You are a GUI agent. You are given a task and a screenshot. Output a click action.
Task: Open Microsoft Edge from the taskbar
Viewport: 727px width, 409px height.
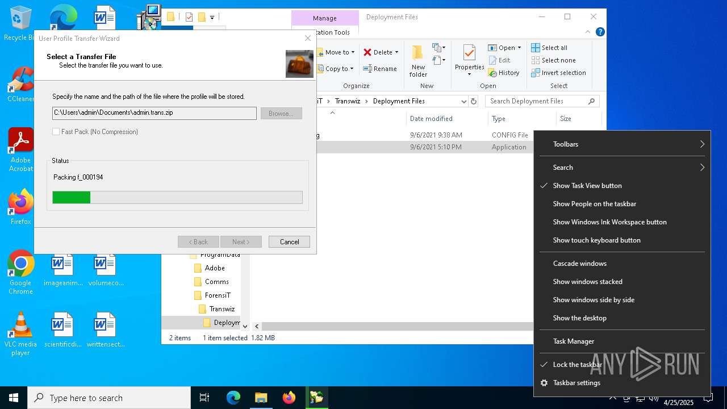click(x=233, y=398)
